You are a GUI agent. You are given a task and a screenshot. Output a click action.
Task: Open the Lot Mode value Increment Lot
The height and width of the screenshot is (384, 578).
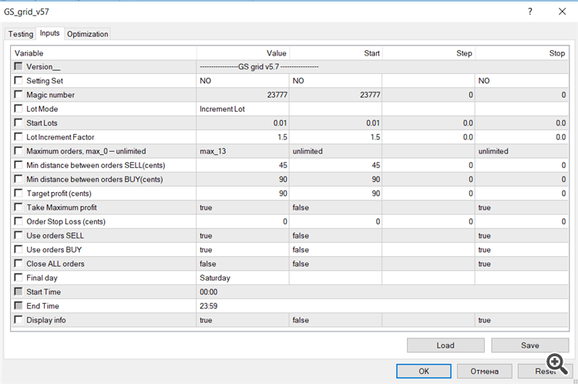pyautogui.click(x=243, y=109)
